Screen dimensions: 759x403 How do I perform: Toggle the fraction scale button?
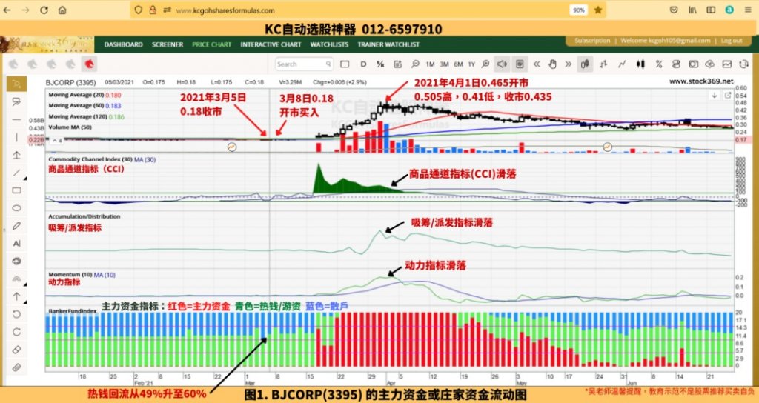(x=380, y=64)
